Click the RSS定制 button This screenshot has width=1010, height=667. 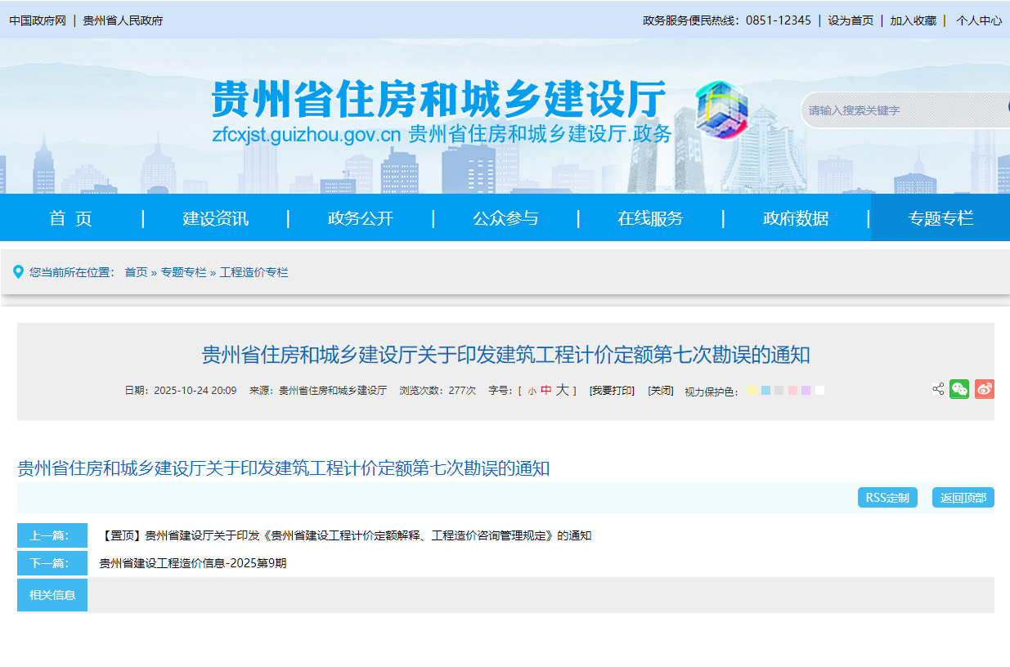pos(887,498)
